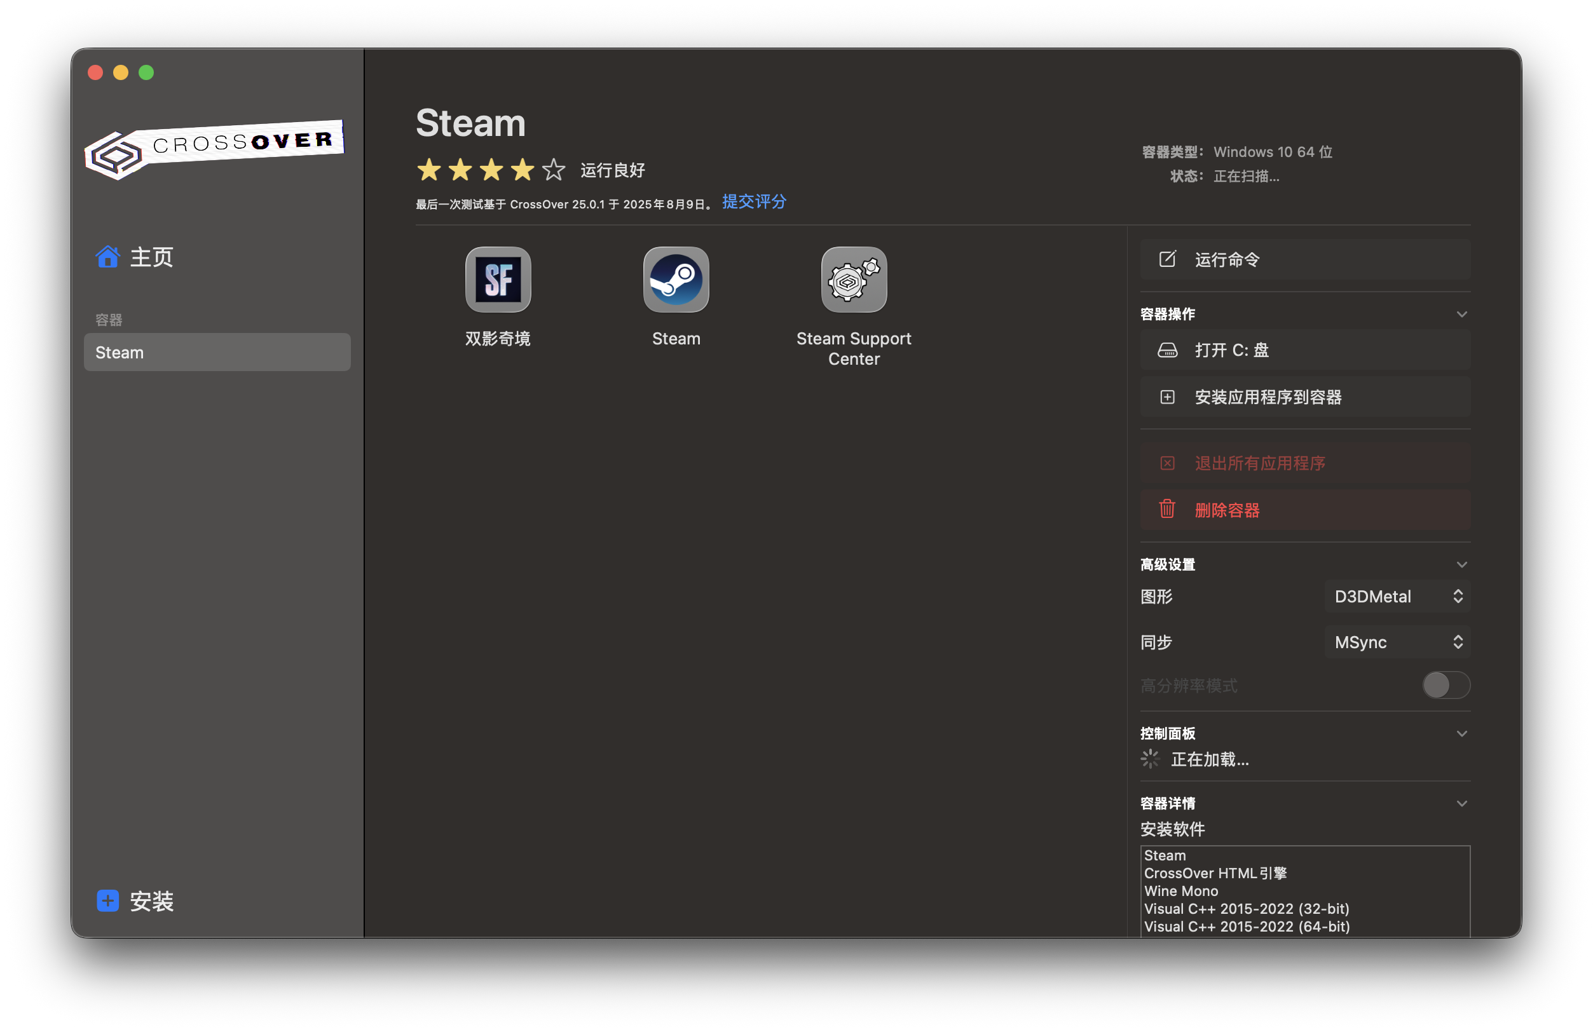Click the fourth rating star

[x=523, y=170]
